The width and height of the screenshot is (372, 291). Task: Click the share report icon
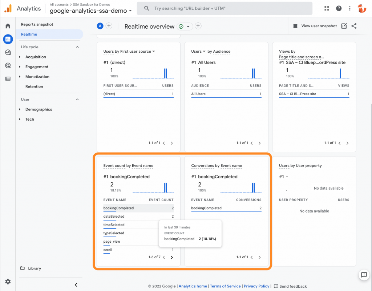pyautogui.click(x=354, y=26)
